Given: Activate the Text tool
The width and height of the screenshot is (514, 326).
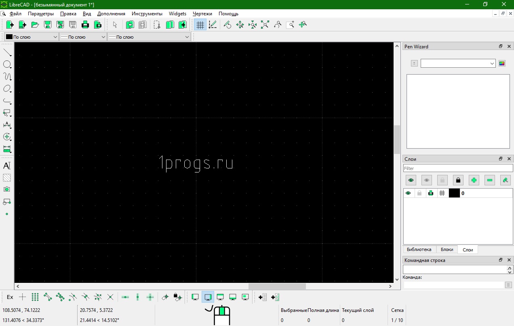Looking at the screenshot, I should click(x=7, y=165).
